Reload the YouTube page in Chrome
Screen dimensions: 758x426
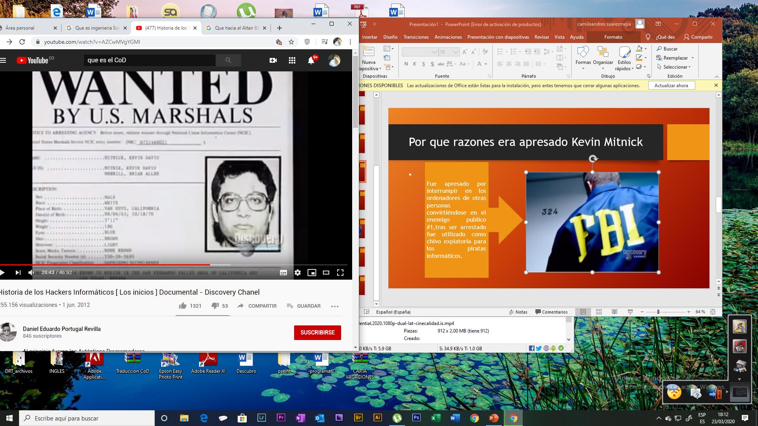pyautogui.click(x=22, y=42)
